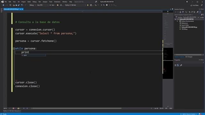The width and height of the screenshot is (205, 115).
Task: Click the Solution Explorer Properties wrench icon
Action: point(197,12)
